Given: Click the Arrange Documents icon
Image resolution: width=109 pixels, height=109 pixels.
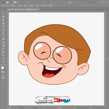Looking at the screenshot, I should [x=70, y=2].
